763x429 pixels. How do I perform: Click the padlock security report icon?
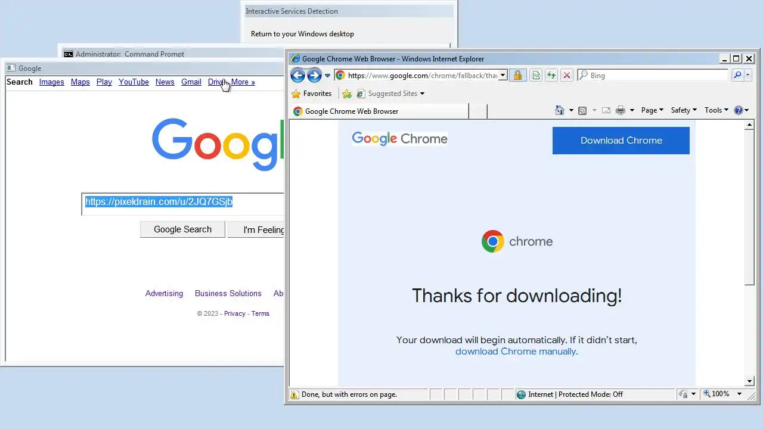[x=517, y=75]
